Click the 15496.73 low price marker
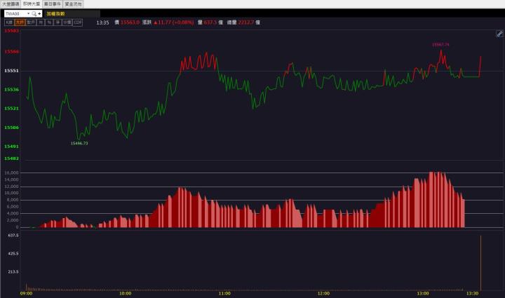505x298 pixels. [x=79, y=143]
